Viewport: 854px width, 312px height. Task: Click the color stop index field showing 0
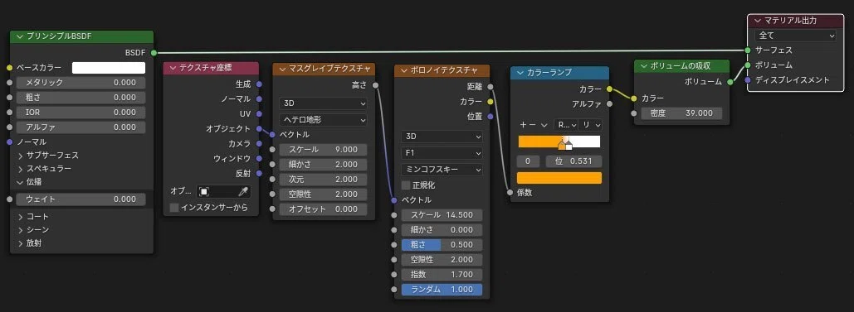click(x=528, y=161)
